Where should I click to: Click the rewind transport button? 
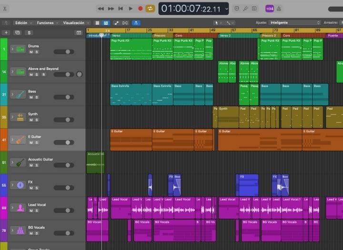pyautogui.click(x=101, y=9)
